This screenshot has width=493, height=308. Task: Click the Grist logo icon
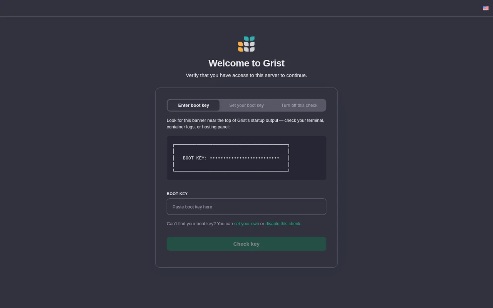[x=246, y=44]
